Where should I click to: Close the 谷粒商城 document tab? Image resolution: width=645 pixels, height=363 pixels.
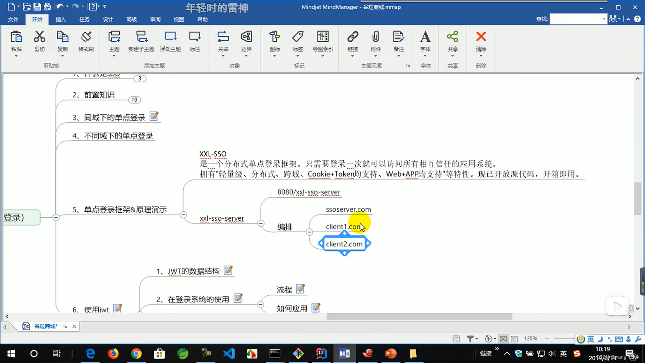tap(74, 326)
